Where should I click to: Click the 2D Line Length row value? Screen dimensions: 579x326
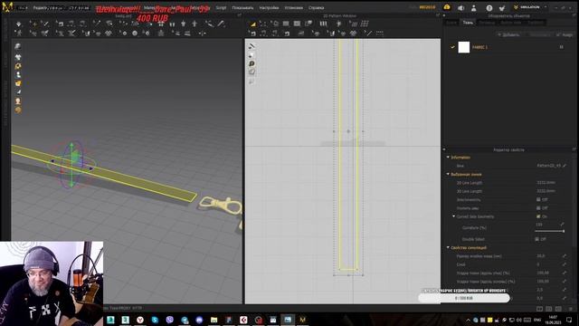point(546,183)
